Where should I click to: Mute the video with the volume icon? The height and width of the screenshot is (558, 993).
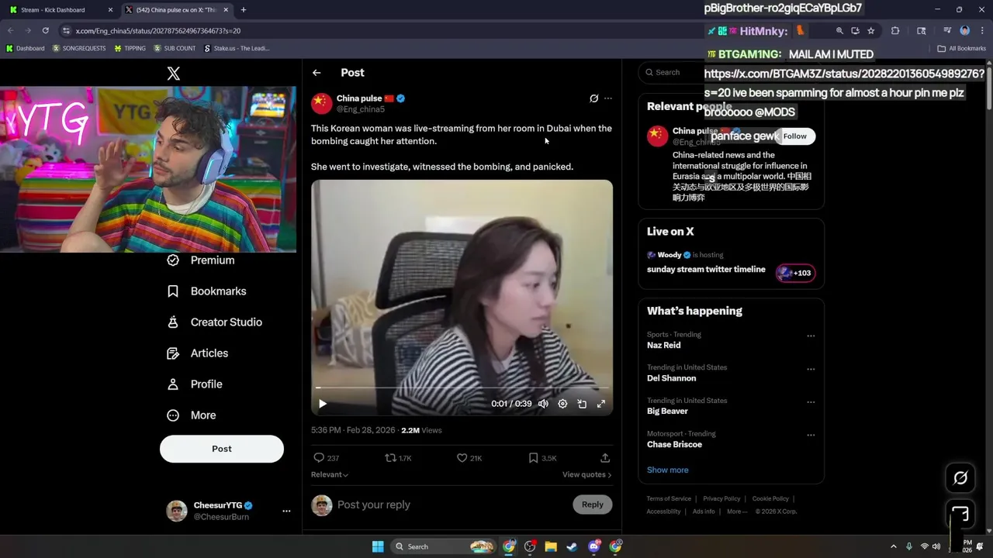tap(543, 404)
